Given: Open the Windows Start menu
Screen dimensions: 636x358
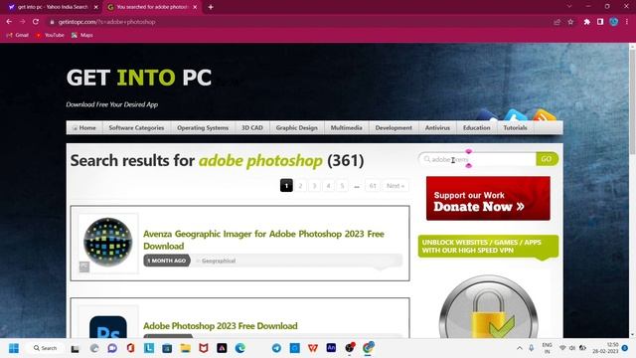Looking at the screenshot, I should 14,348.
